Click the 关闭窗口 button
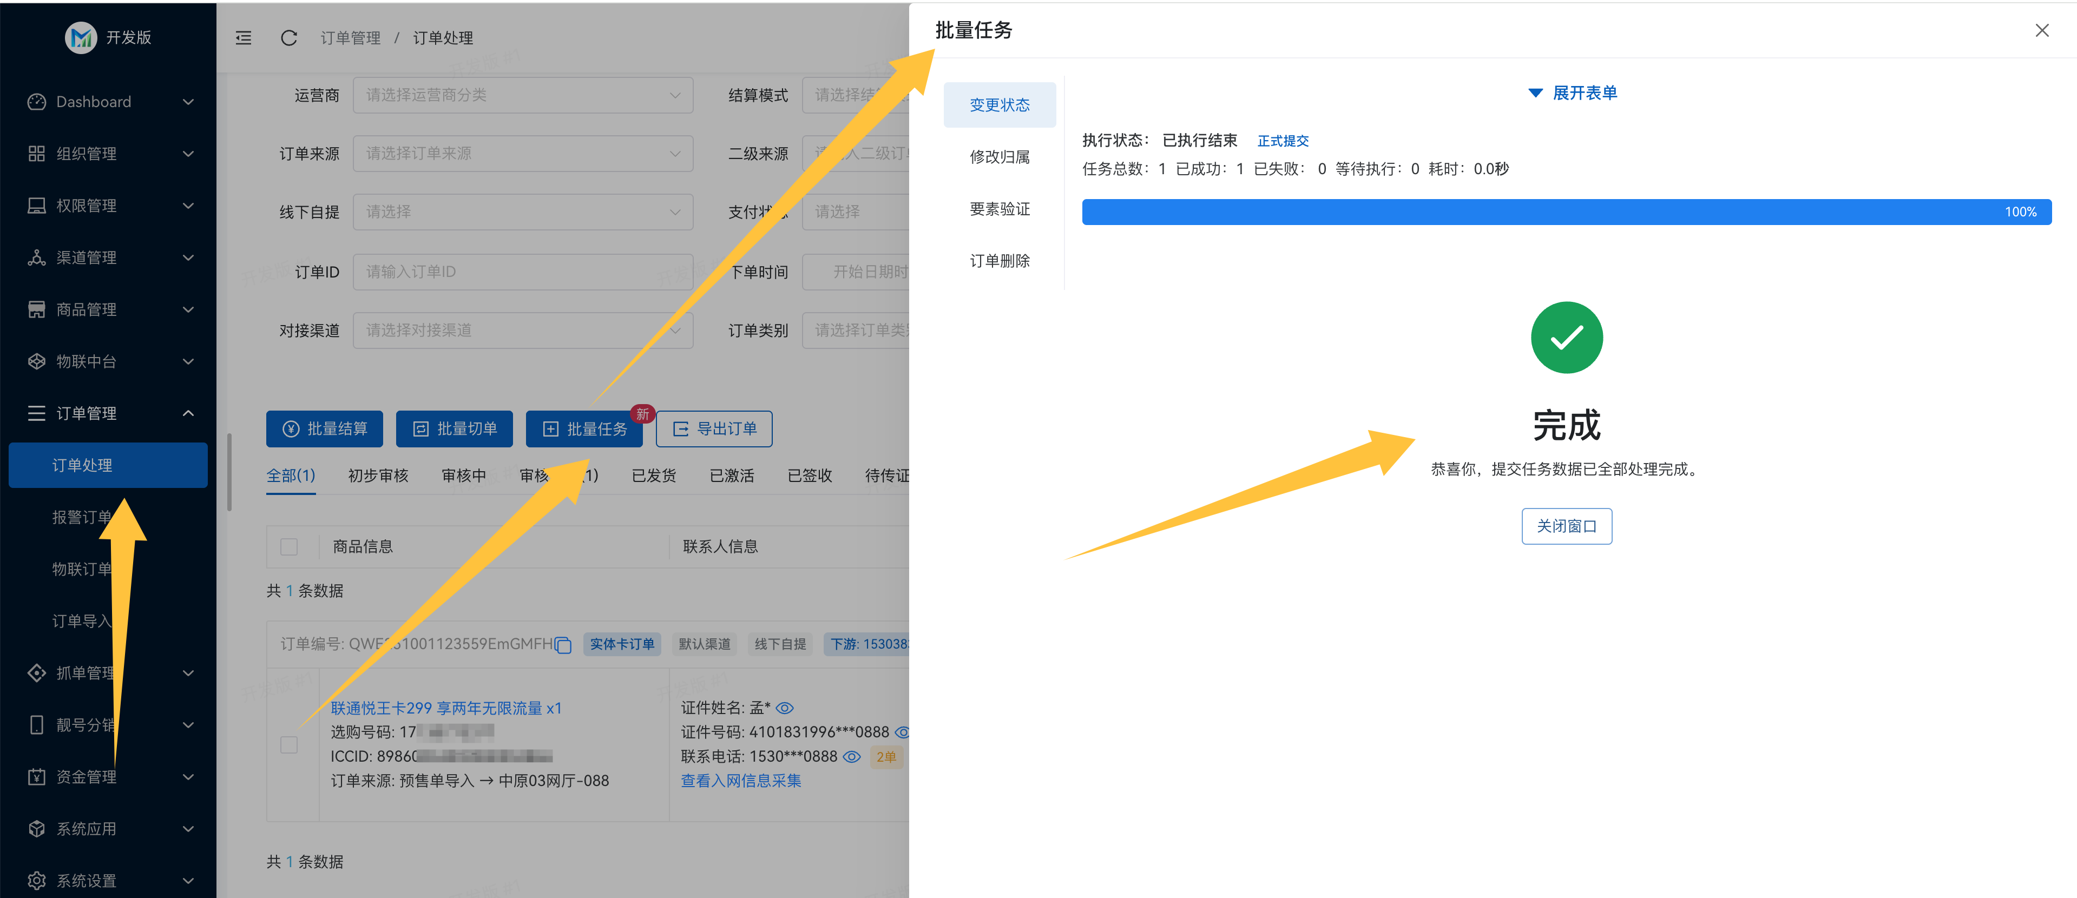Image resolution: width=2077 pixels, height=898 pixels. [x=1566, y=526]
